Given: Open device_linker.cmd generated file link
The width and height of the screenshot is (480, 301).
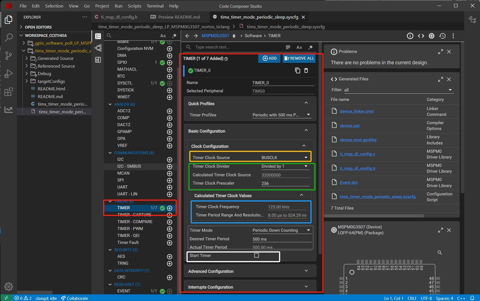Looking at the screenshot, I should [x=357, y=111].
